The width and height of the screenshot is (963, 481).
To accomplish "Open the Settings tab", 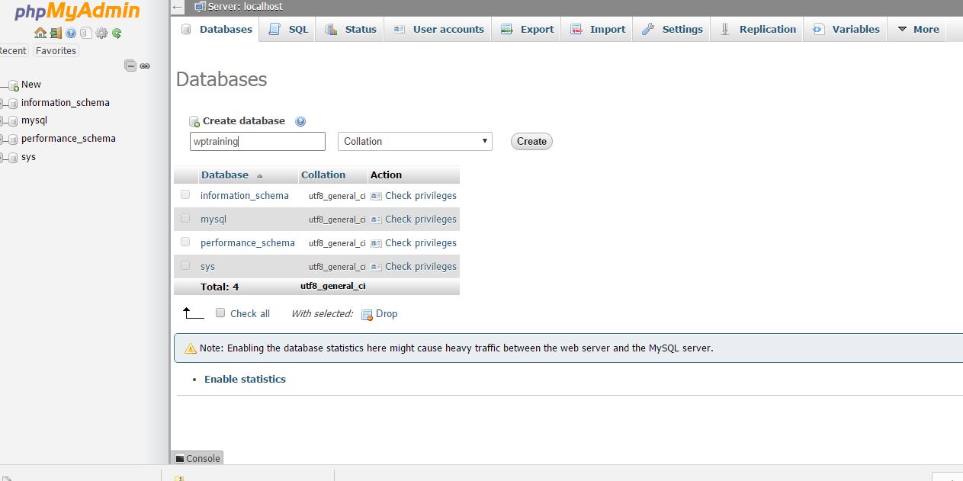I will [x=672, y=29].
